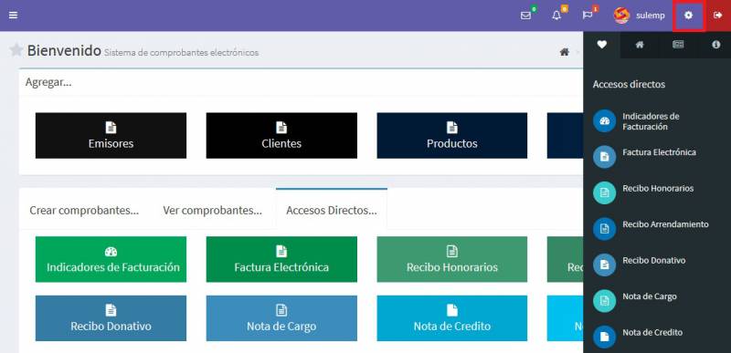Click the settings gear icon
Viewport: 731px width, 353px height.
coord(688,16)
